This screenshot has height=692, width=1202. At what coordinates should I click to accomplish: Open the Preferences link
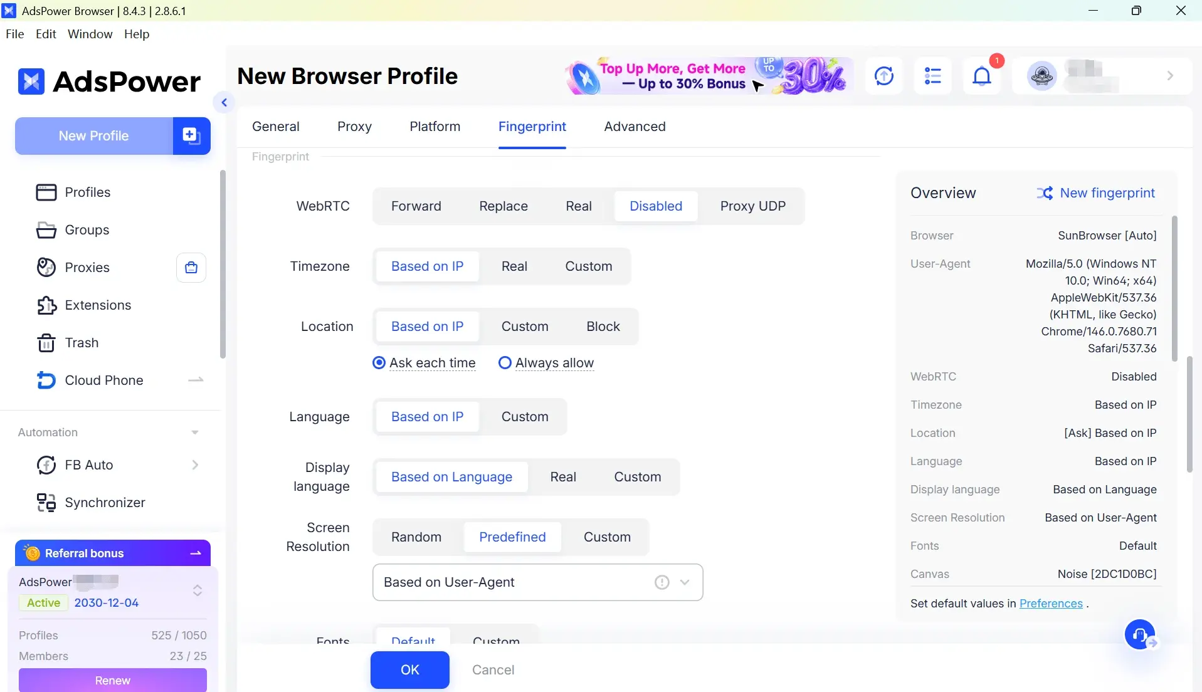coord(1051,604)
